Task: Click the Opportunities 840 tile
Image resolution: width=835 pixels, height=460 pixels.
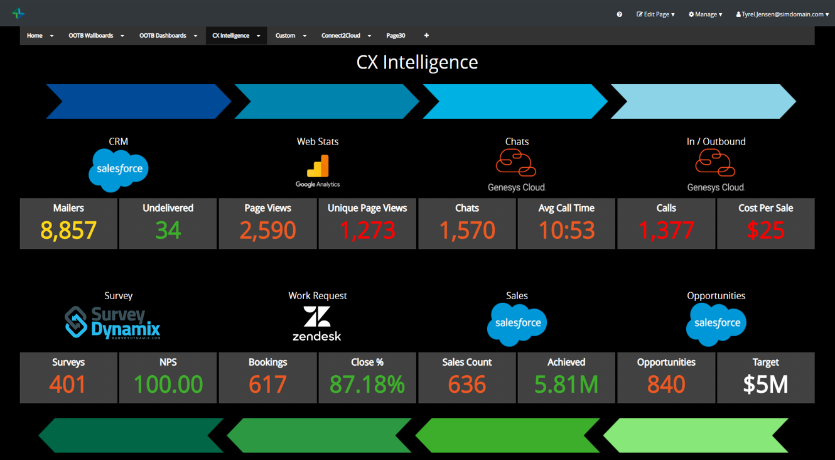Action: (x=666, y=378)
